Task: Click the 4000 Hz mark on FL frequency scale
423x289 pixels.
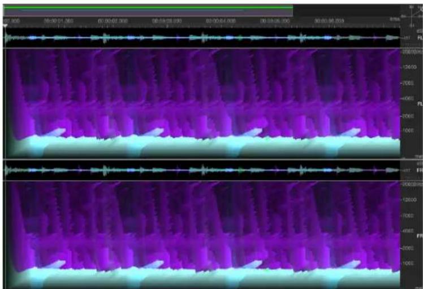Action: (408, 99)
